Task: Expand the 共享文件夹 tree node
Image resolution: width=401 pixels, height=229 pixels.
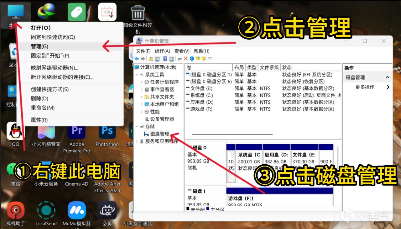Action: click(142, 97)
